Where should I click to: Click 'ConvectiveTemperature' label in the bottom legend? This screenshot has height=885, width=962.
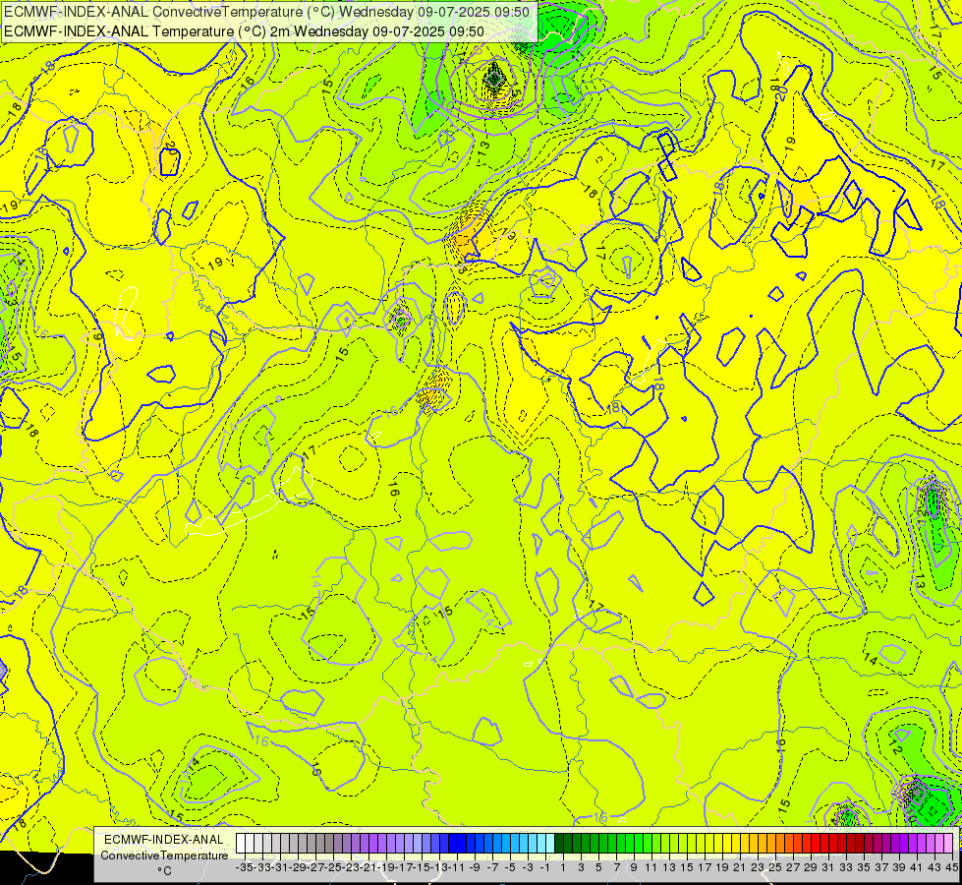click(164, 855)
